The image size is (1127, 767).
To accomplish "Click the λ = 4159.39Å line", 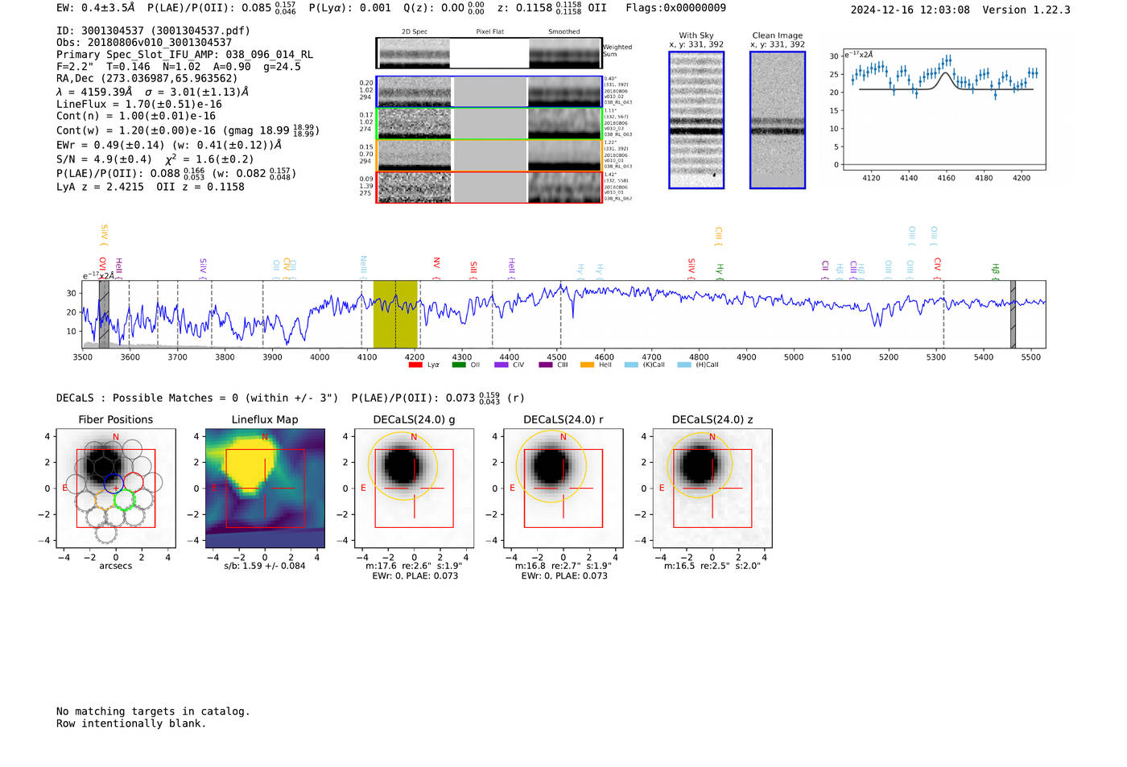I will tap(153, 92).
